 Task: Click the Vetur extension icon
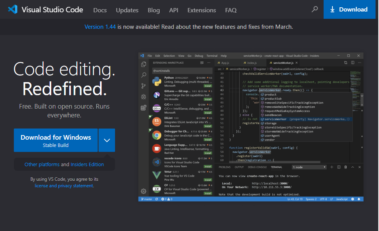coord(157,175)
